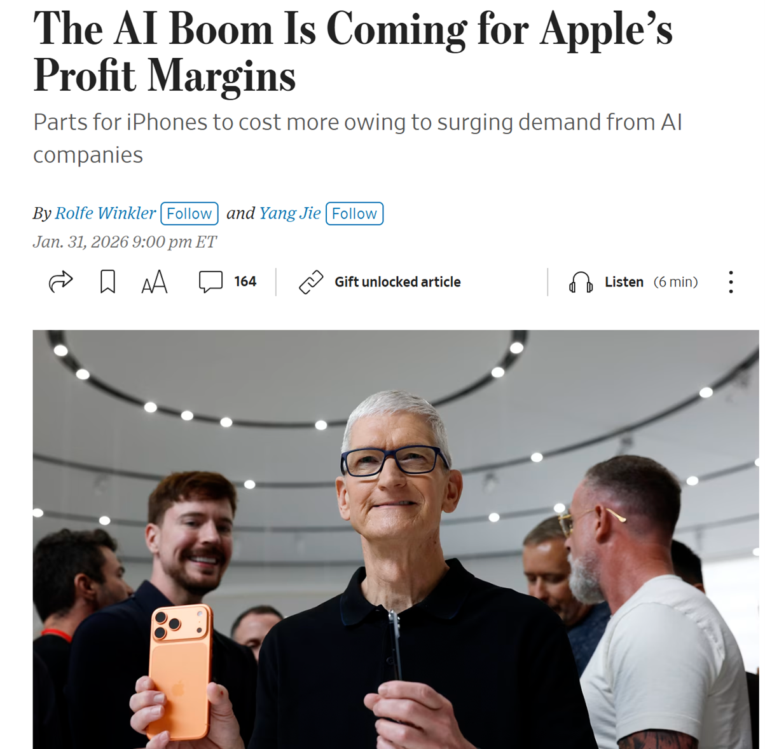This screenshot has height=749, width=765.
Task: Select Gift unlocked article label
Action: coord(397,282)
